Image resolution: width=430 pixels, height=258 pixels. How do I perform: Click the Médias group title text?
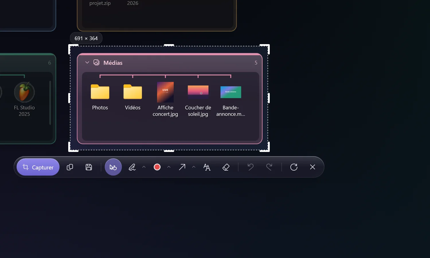[113, 63]
